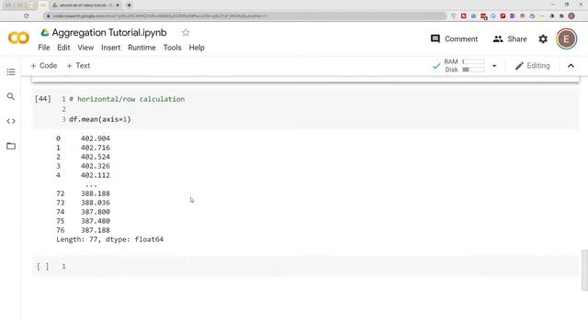Click the notebook vertical scrollbar thumb
588x330 pixels.
click(584, 270)
